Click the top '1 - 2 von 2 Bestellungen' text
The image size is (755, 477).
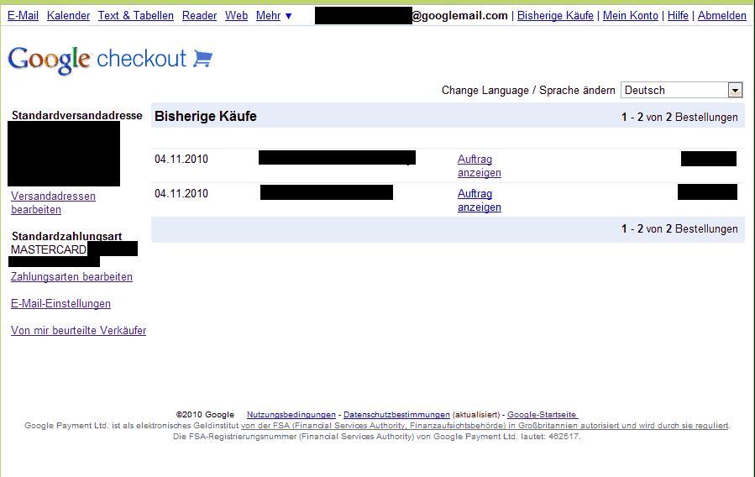[x=679, y=117]
